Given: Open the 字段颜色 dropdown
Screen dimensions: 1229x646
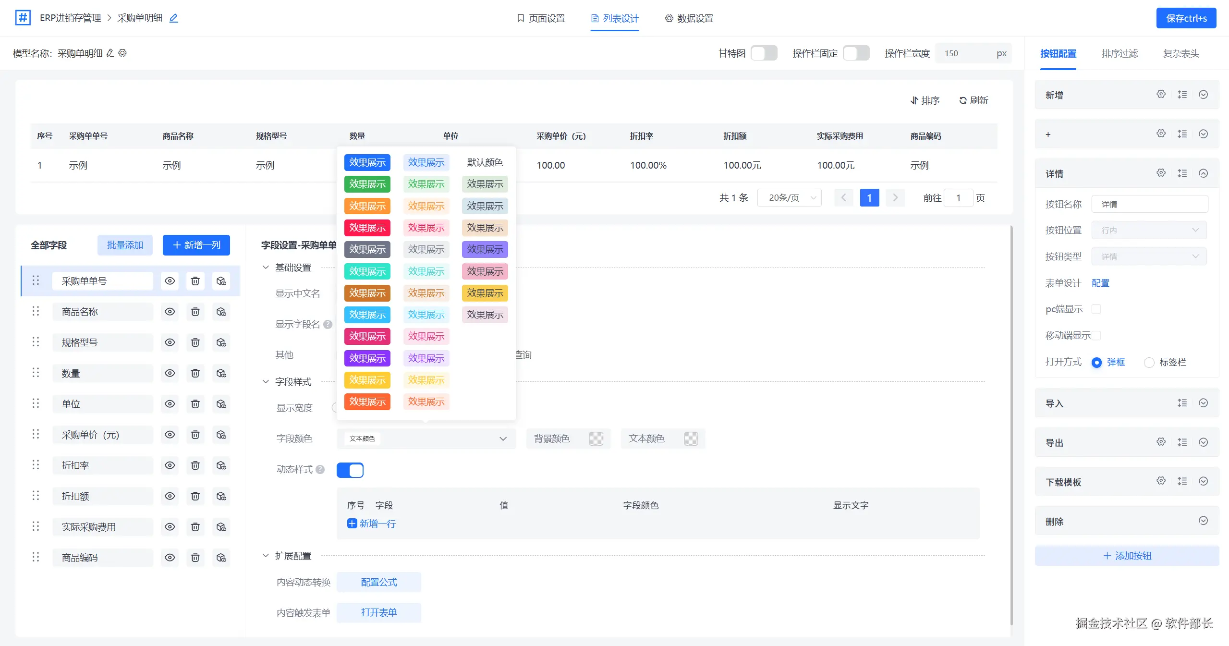Looking at the screenshot, I should coord(426,439).
